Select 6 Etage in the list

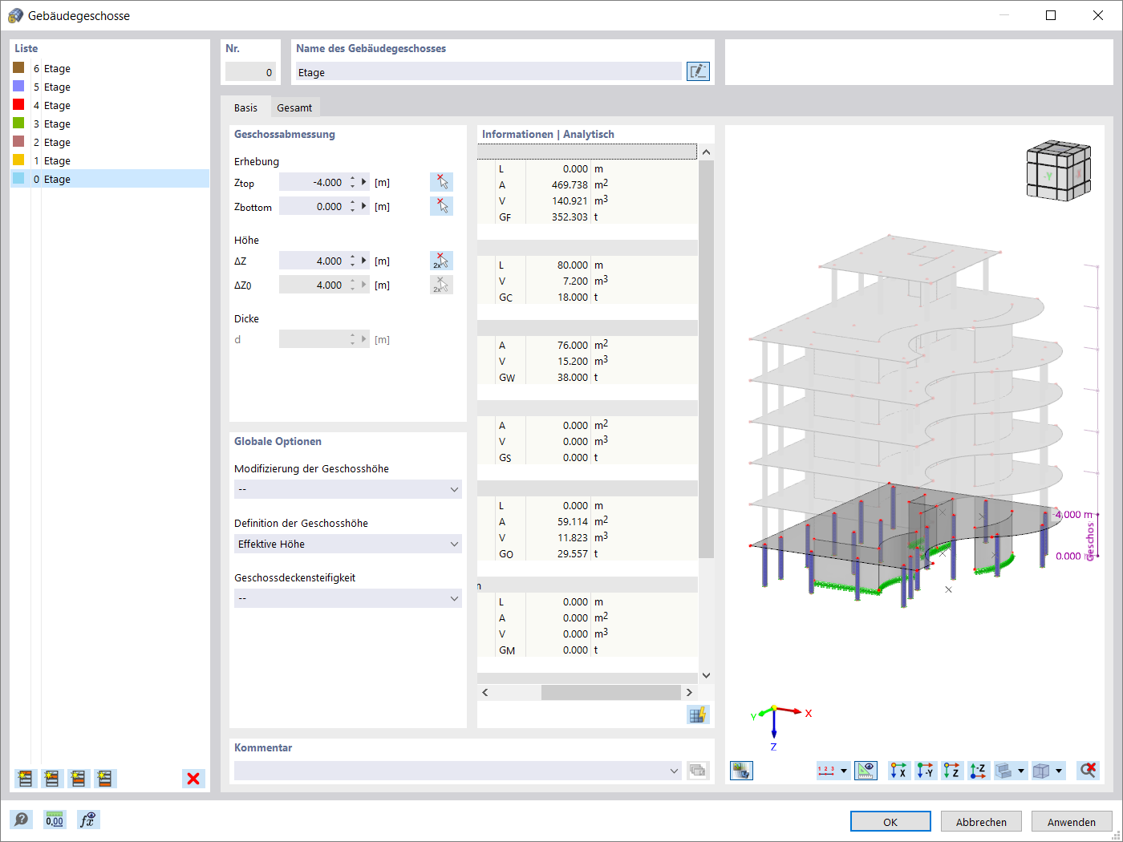[x=110, y=68]
